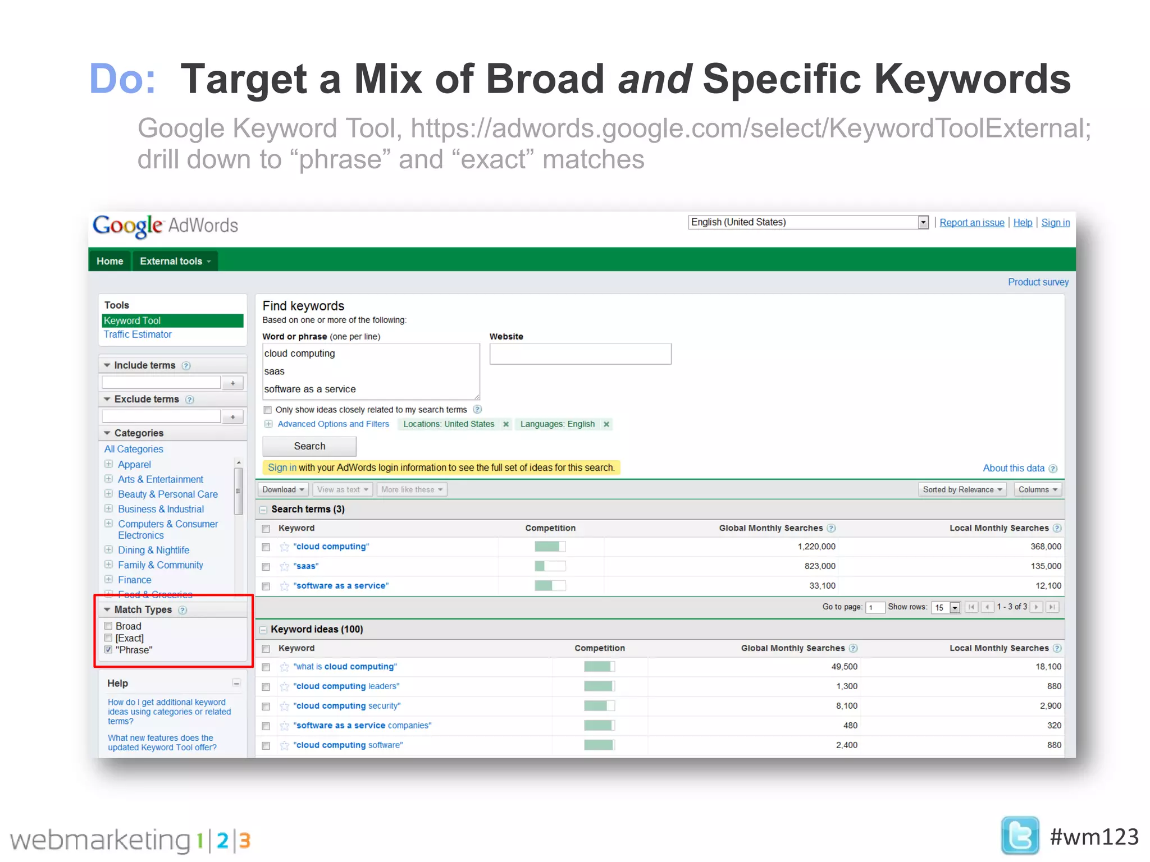
Task: Open help icon next to Match Types
Action: (x=182, y=610)
